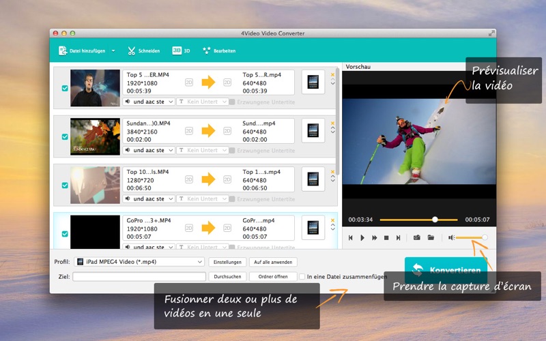Uncheck the Top 10...ls.MP4 file checkbox
Viewport: 546px width, 341px height.
click(65, 185)
